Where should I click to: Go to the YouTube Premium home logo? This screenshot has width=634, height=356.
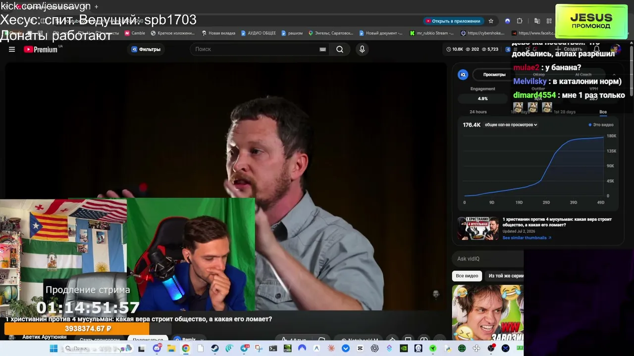41,49
